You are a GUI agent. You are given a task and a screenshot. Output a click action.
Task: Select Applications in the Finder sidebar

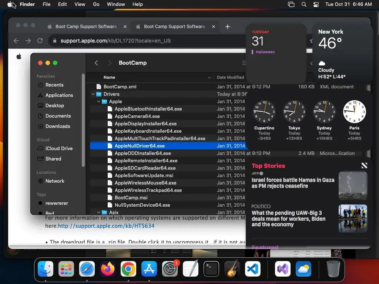click(59, 95)
